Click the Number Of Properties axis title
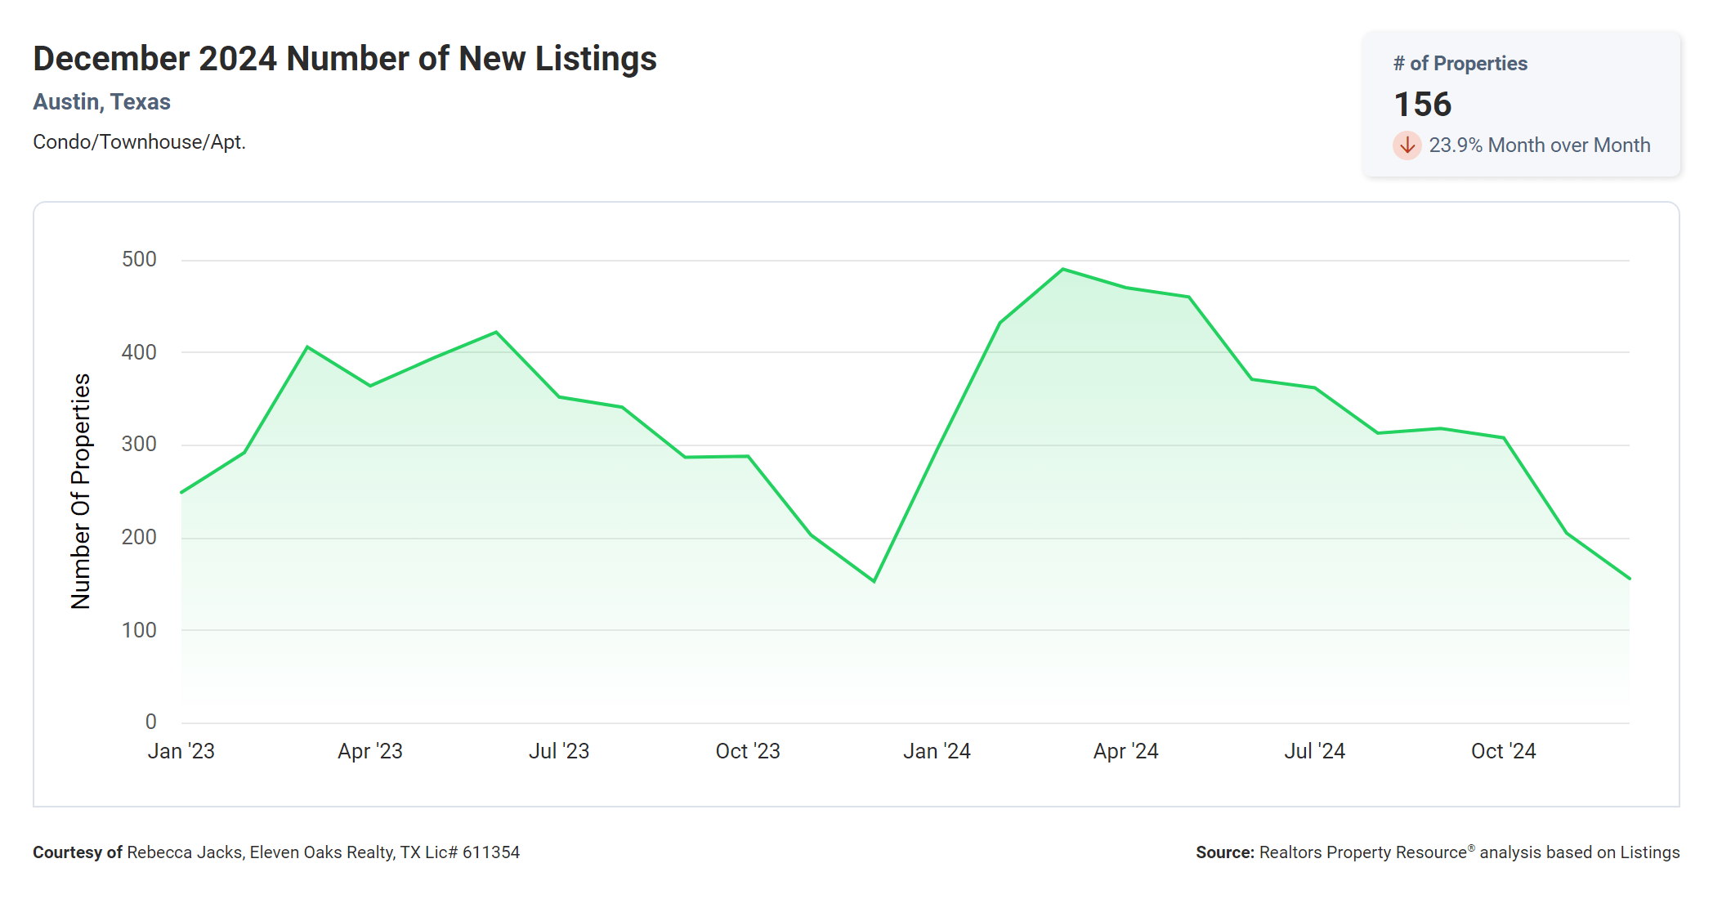This screenshot has width=1713, height=899. click(81, 491)
